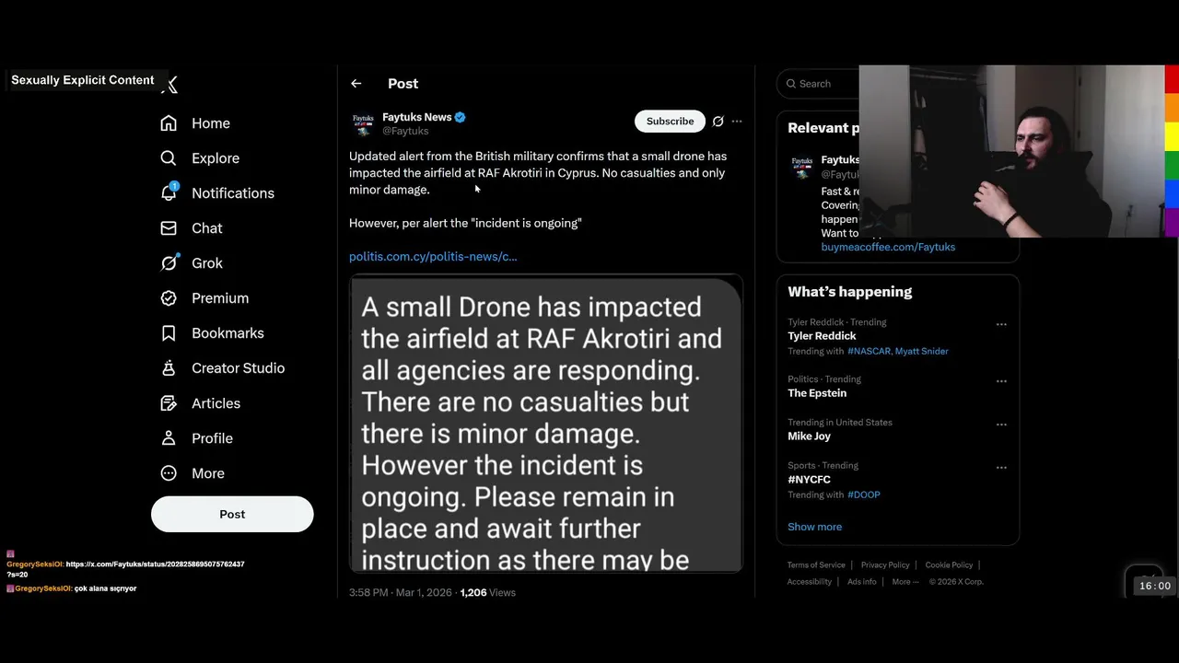Screen dimensions: 1179x663
Task: Open Explore via magnifier icon
Action: [169, 158]
